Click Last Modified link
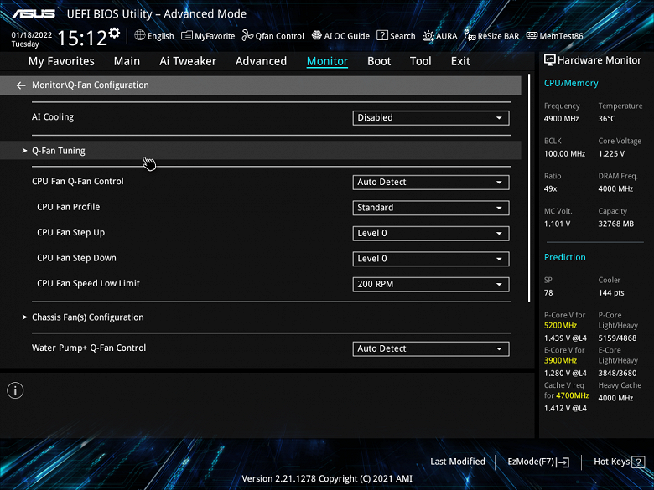 [x=458, y=462]
